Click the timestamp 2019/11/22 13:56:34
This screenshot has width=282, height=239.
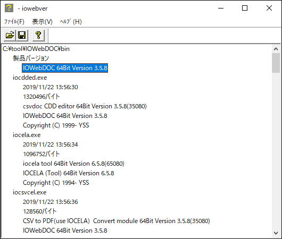51,144
